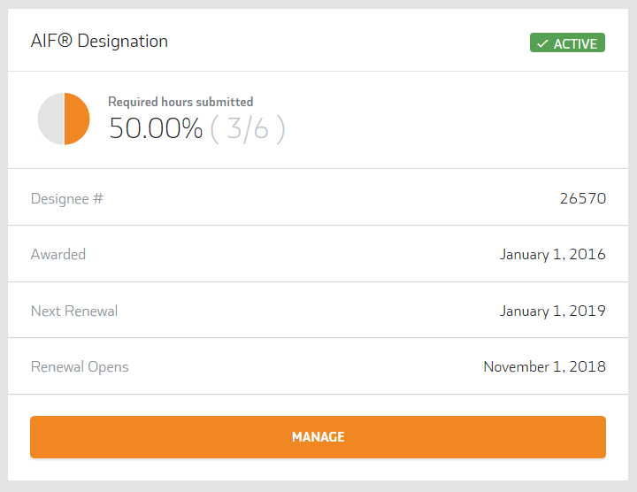Select the designee number 26570
The width and height of the screenshot is (637, 492).
click(582, 198)
